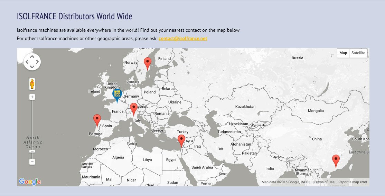This screenshot has width=385, height=196.
Task: Click the red marker in Sweden
Action: coord(147,64)
